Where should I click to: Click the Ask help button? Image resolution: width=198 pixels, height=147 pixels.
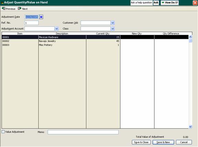pos(156,2)
